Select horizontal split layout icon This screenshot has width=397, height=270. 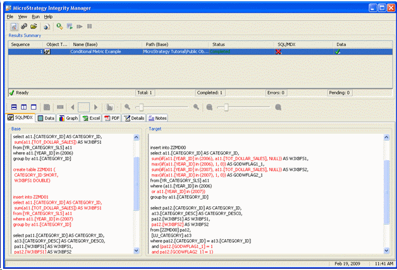coord(14,107)
